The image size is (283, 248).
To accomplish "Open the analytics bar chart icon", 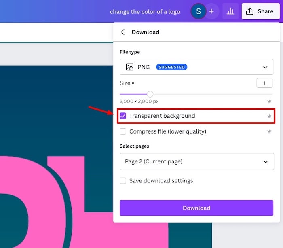I will coord(230,11).
